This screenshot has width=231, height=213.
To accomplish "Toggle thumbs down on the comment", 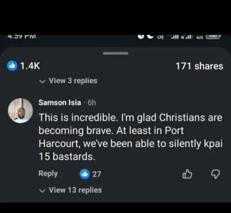I will coord(216,174).
